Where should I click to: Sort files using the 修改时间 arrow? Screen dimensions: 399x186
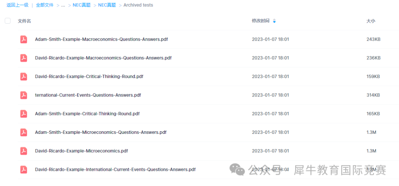point(274,21)
